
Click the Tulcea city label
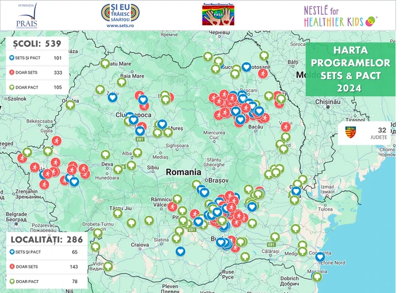point(325,209)
